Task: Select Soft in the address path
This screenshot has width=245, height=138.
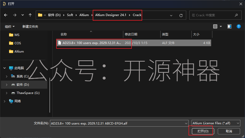Action: pos(70,15)
